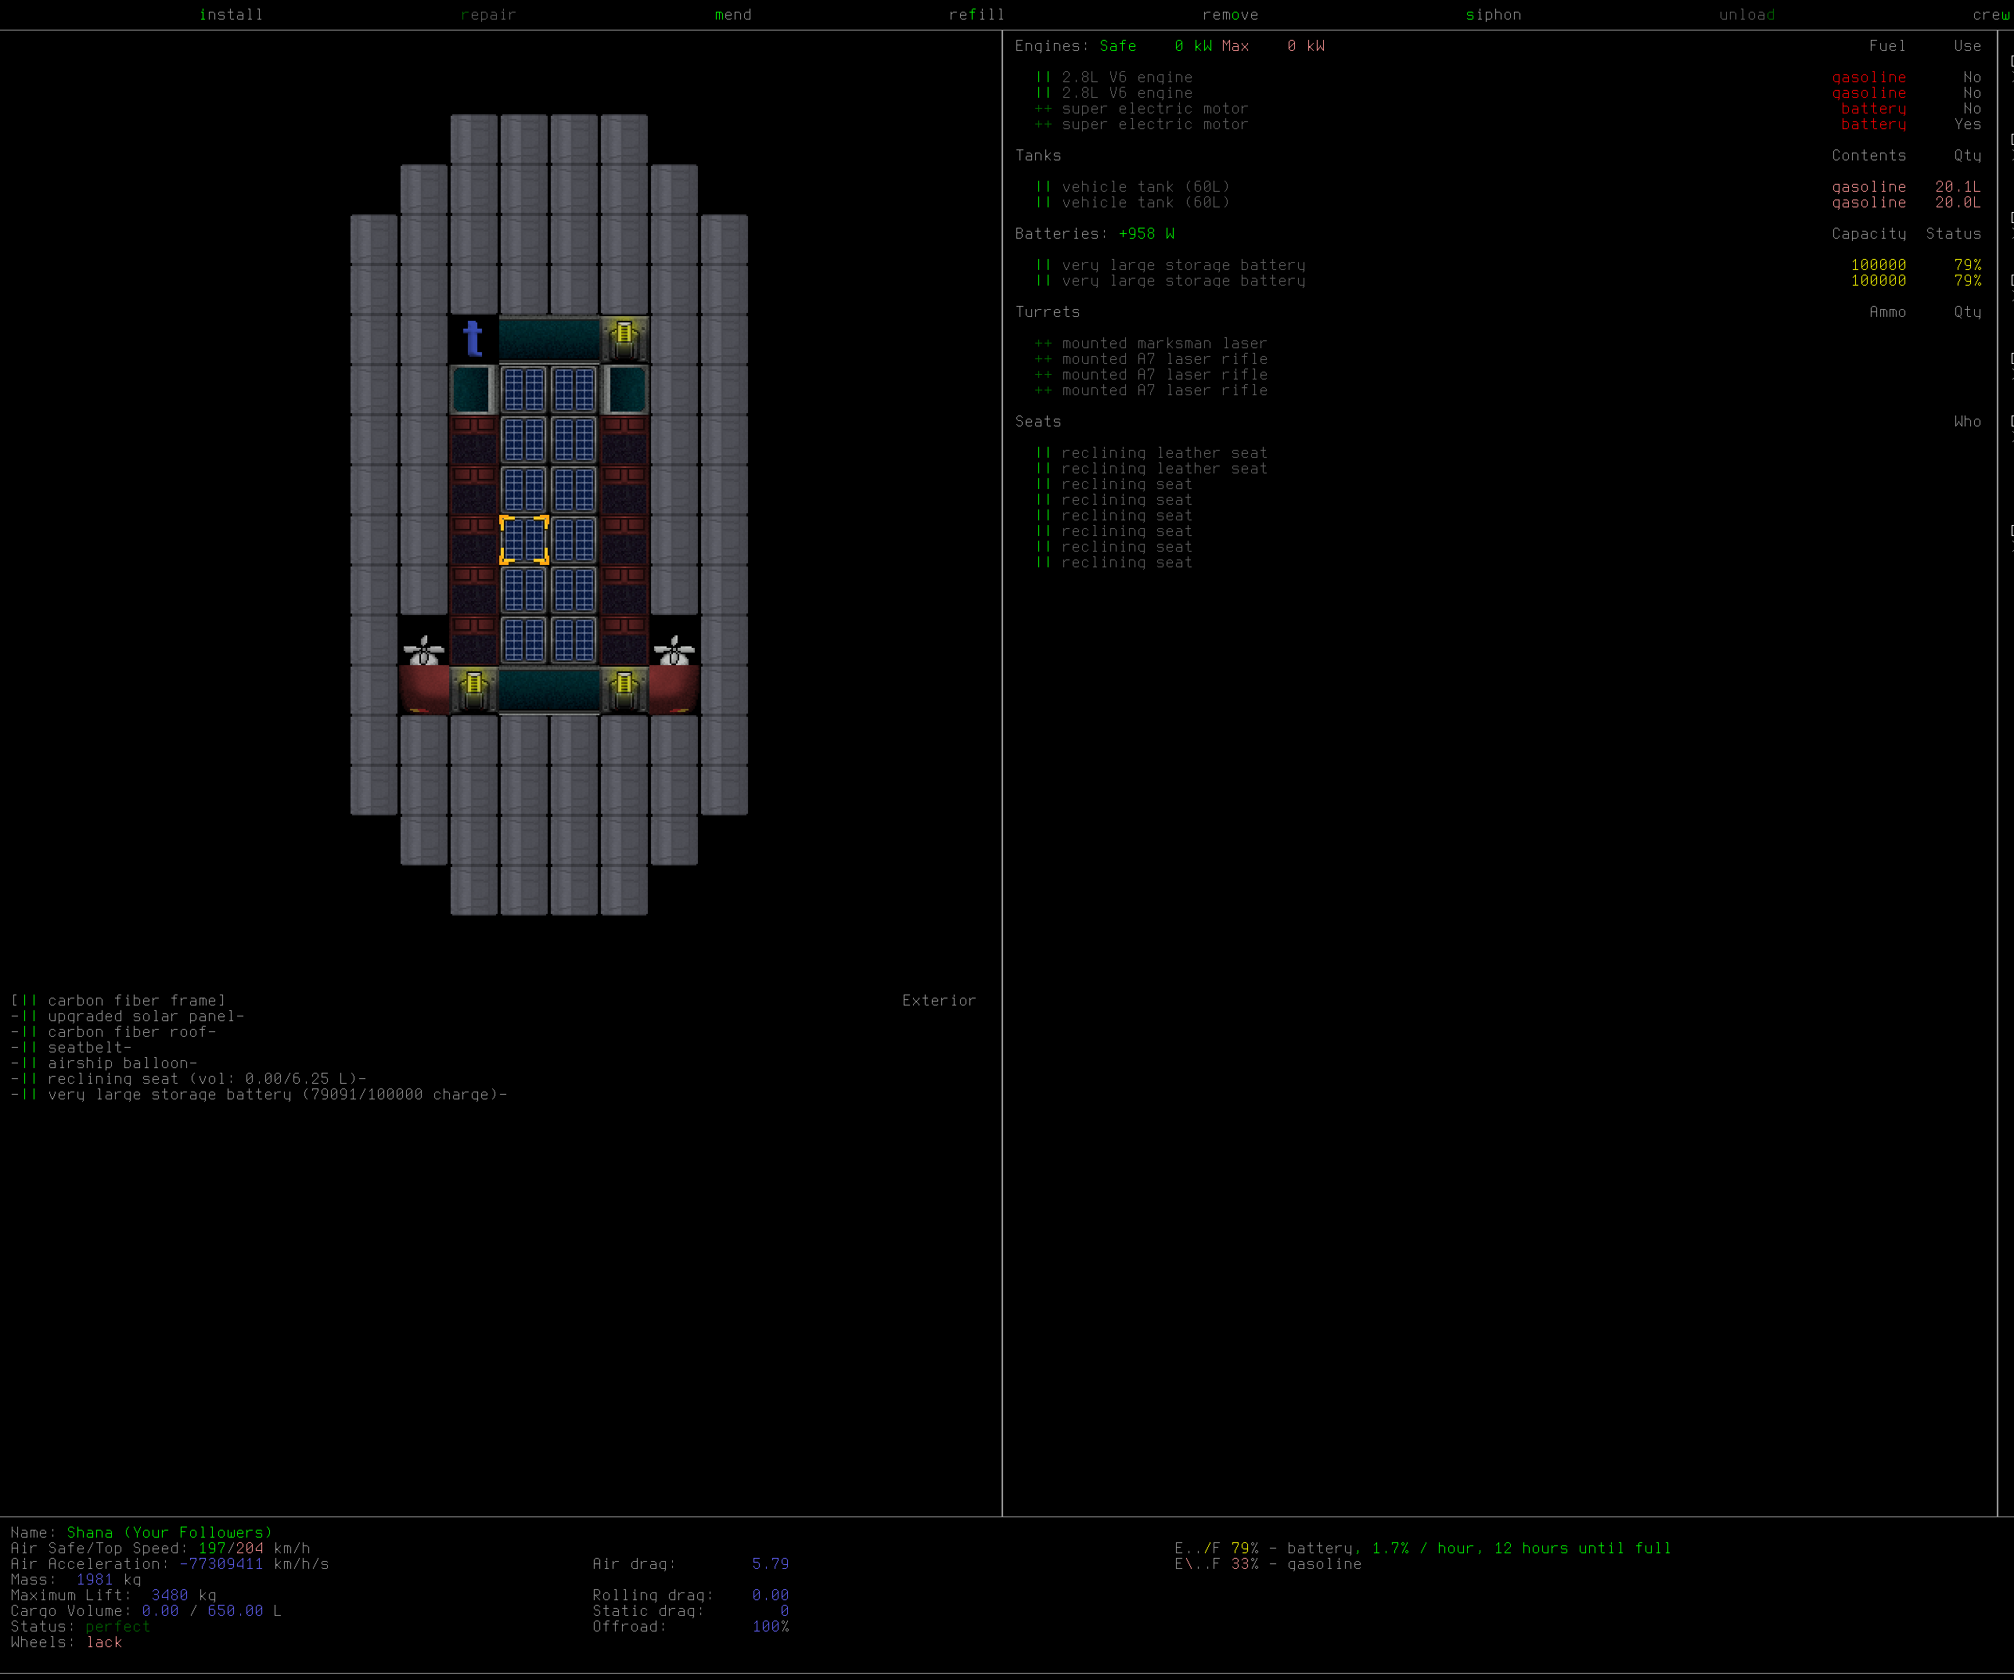The image size is (2014, 1680).
Task: Click the right teal window tile below the front turret
Action: (x=624, y=390)
